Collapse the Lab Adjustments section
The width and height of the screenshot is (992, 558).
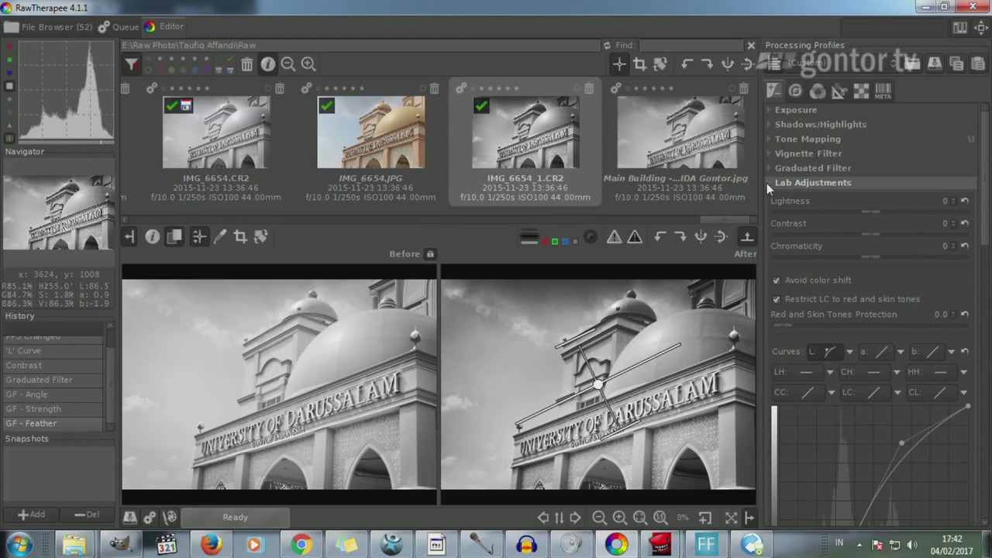[812, 182]
